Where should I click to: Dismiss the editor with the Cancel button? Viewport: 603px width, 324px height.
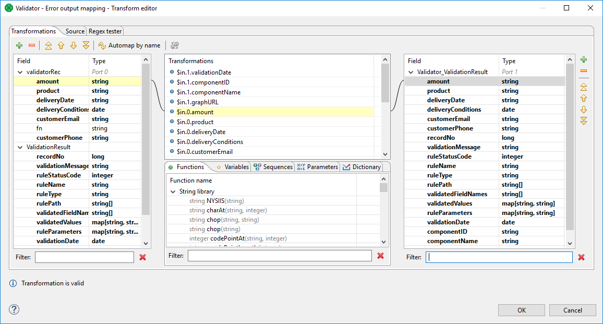click(x=572, y=309)
